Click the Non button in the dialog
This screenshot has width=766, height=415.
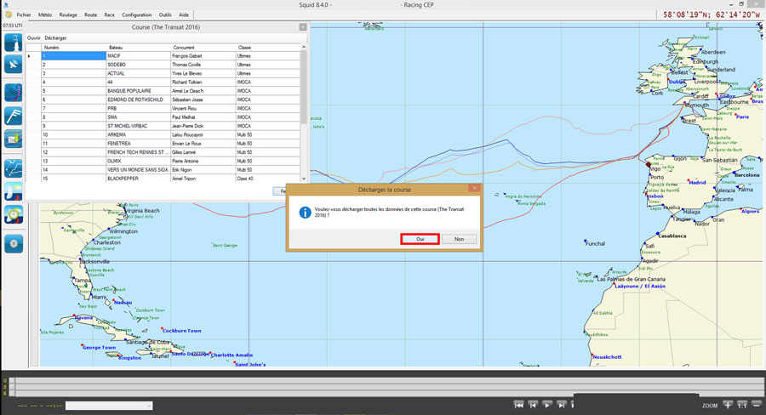459,239
